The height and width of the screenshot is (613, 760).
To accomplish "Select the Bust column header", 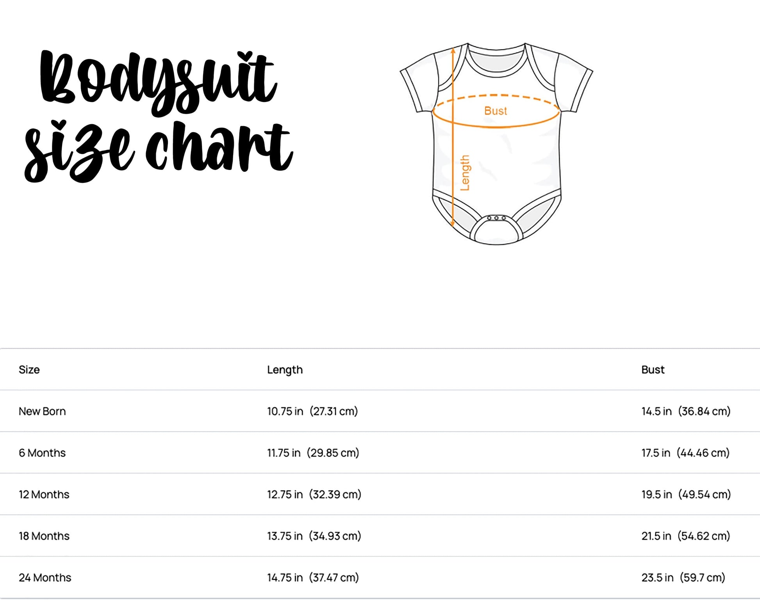I will tap(653, 370).
